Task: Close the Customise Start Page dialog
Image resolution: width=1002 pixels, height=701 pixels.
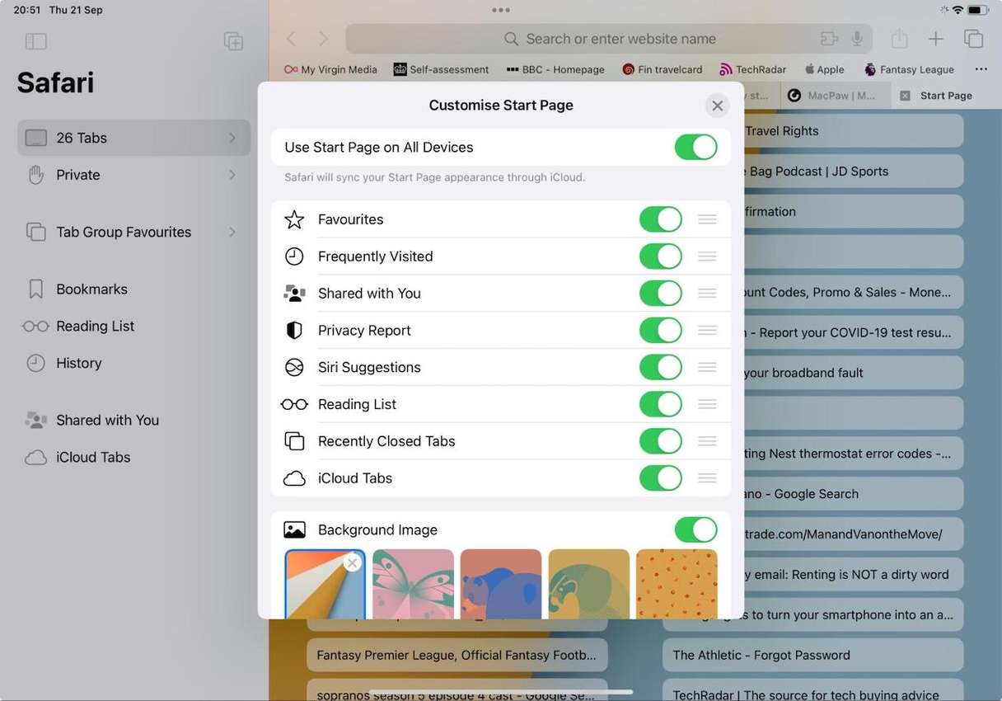Action: (717, 106)
